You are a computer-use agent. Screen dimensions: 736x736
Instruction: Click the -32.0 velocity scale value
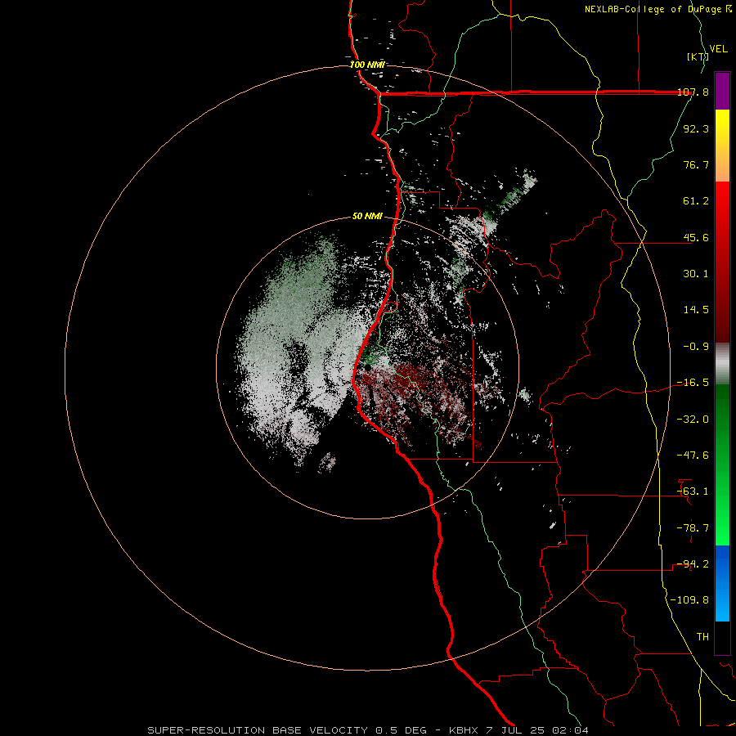click(x=693, y=420)
